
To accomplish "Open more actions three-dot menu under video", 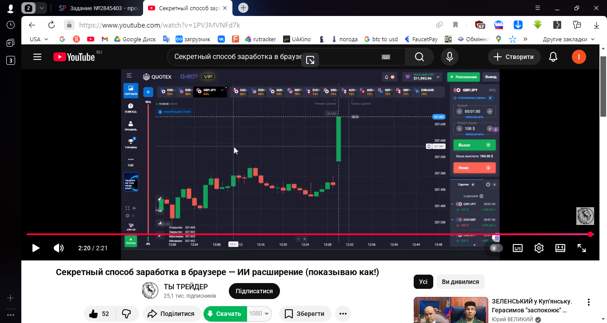I will [x=343, y=314].
